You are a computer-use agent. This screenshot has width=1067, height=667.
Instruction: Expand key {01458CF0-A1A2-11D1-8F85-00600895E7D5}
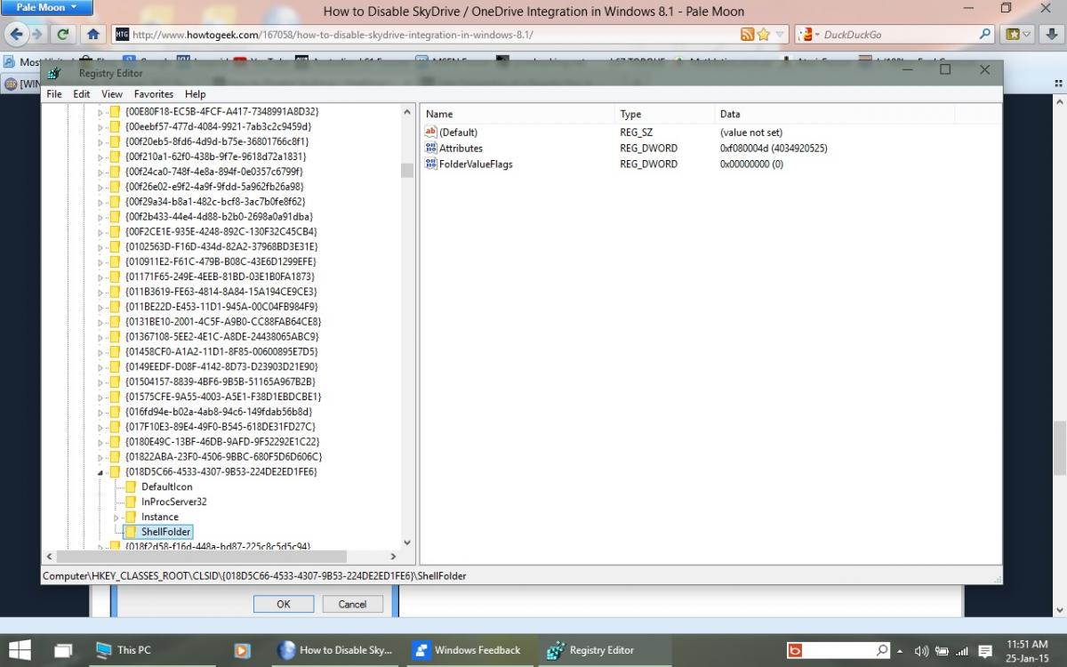100,351
